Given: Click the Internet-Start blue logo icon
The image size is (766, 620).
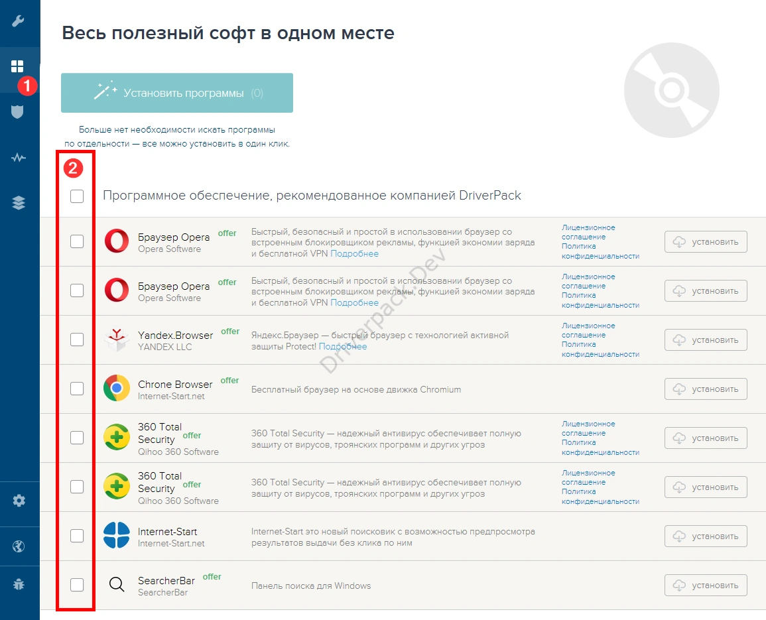Looking at the screenshot, I should click(116, 535).
